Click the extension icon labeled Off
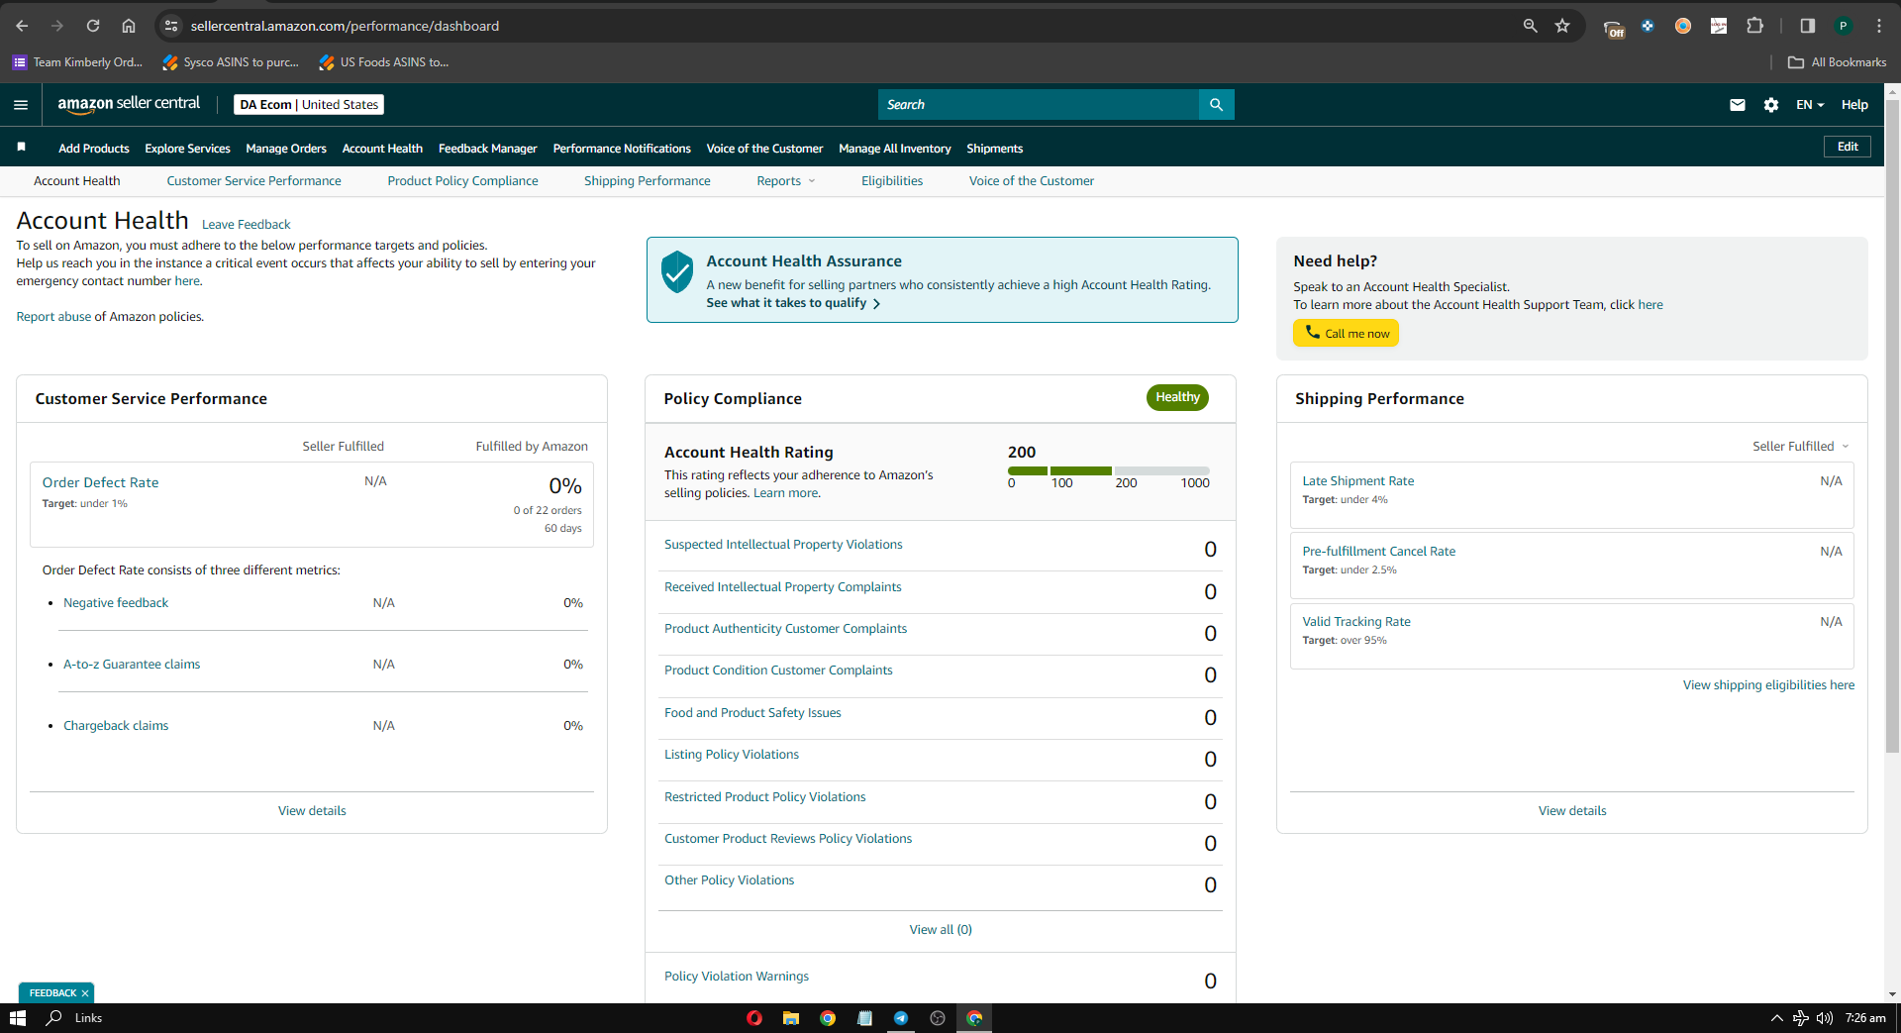 (x=1614, y=28)
